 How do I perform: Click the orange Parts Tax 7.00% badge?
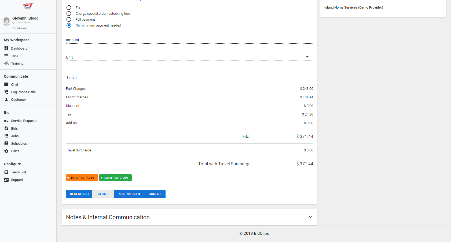[x=82, y=178]
